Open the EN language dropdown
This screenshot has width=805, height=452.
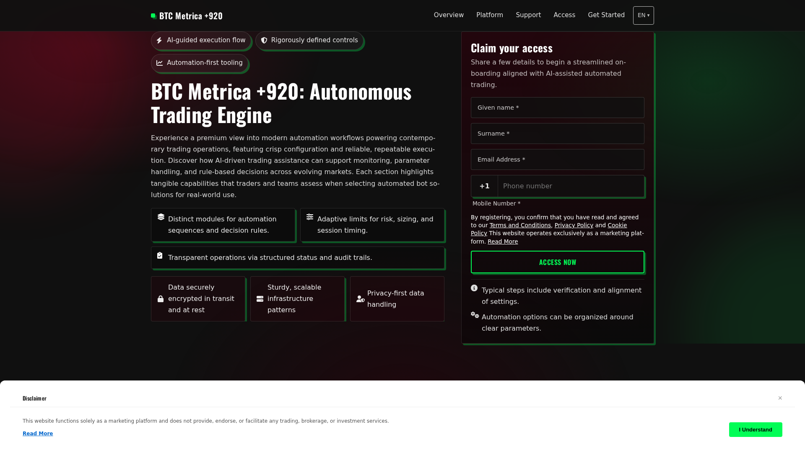tap(644, 15)
